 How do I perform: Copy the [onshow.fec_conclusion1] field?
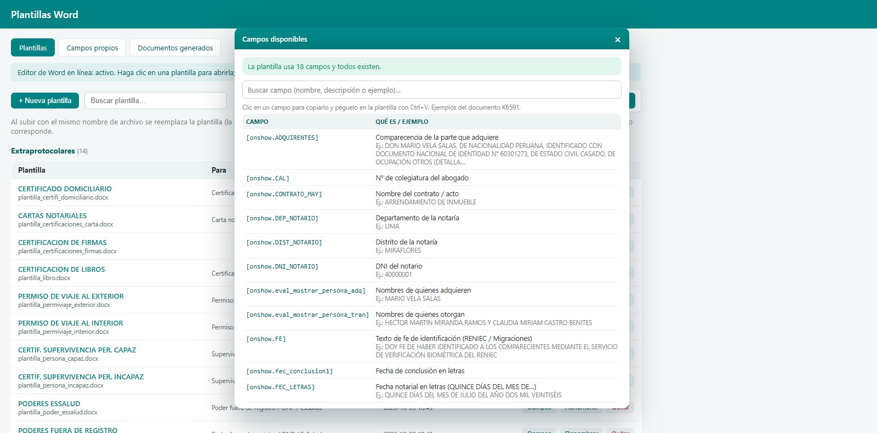[289, 371]
